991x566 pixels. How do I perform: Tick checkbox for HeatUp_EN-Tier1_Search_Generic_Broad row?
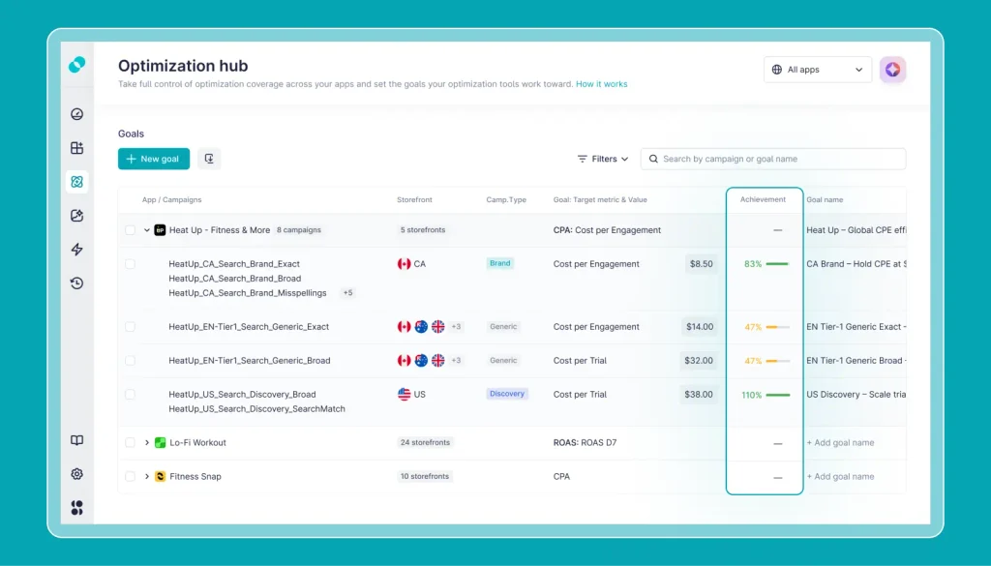[131, 361]
